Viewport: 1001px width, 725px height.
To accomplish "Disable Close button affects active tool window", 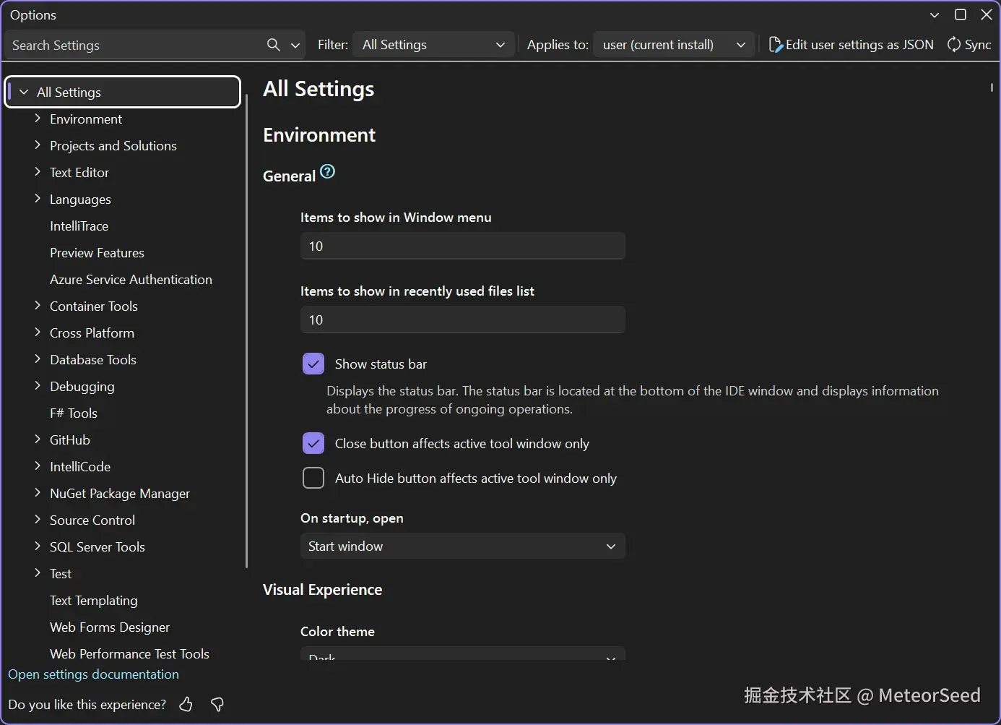I will [x=313, y=443].
